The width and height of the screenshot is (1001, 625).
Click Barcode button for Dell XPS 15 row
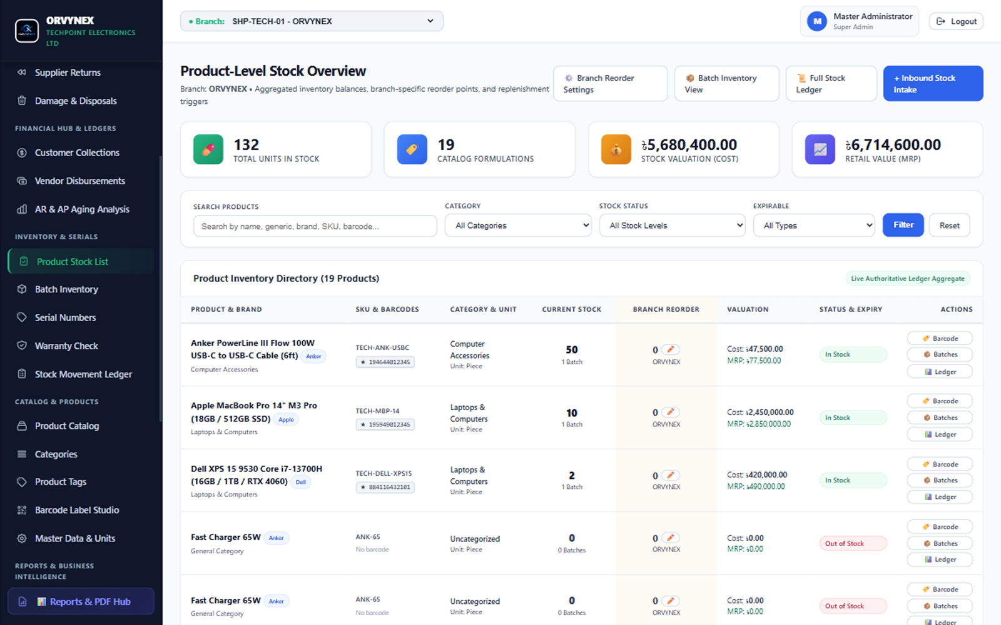[x=940, y=464]
